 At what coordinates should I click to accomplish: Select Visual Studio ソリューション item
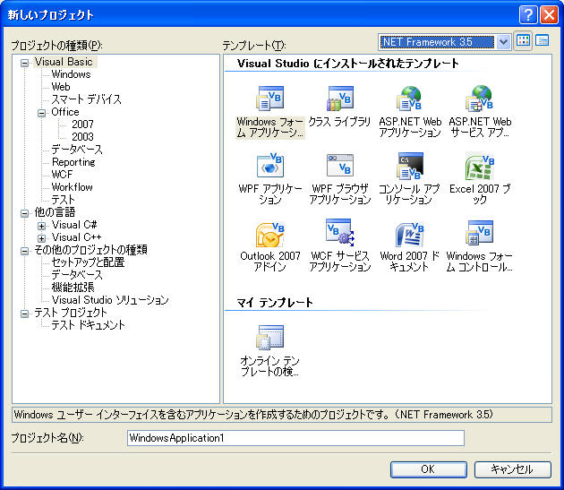(110, 300)
